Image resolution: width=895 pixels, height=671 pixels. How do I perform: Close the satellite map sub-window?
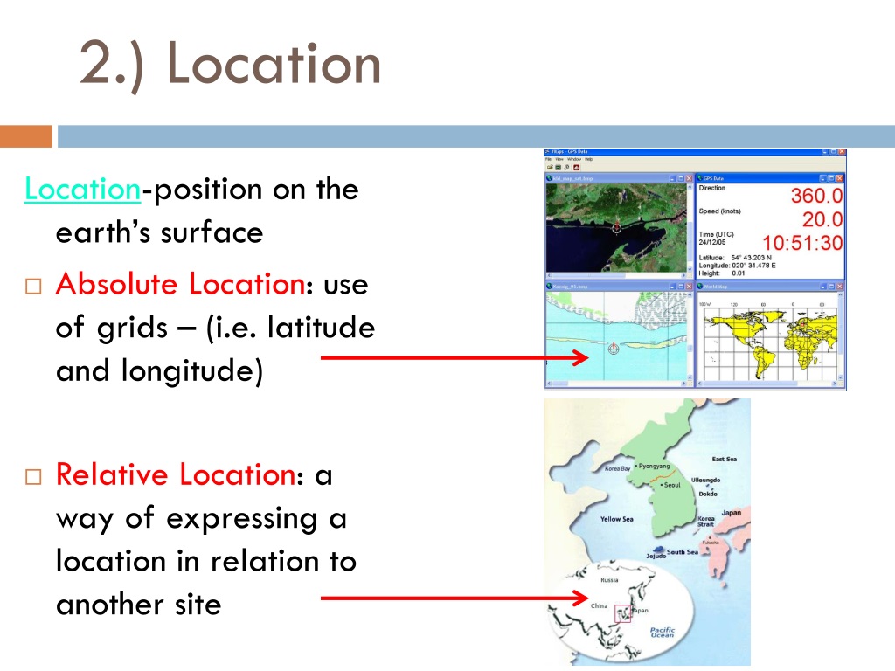pyautogui.click(x=689, y=178)
